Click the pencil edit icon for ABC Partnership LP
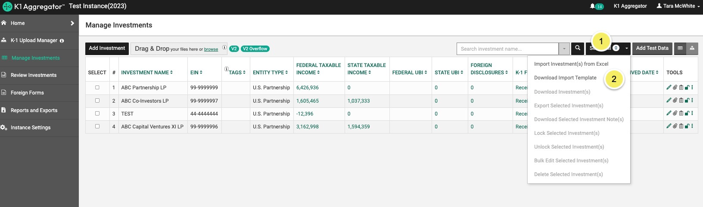The width and height of the screenshot is (703, 207). click(669, 88)
